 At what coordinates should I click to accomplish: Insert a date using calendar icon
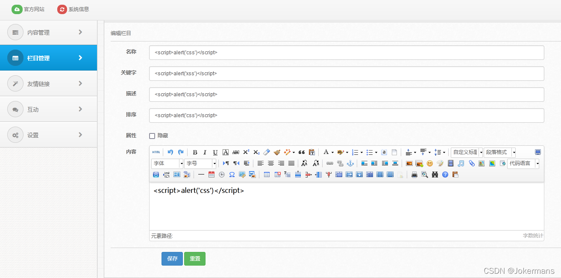211,174
